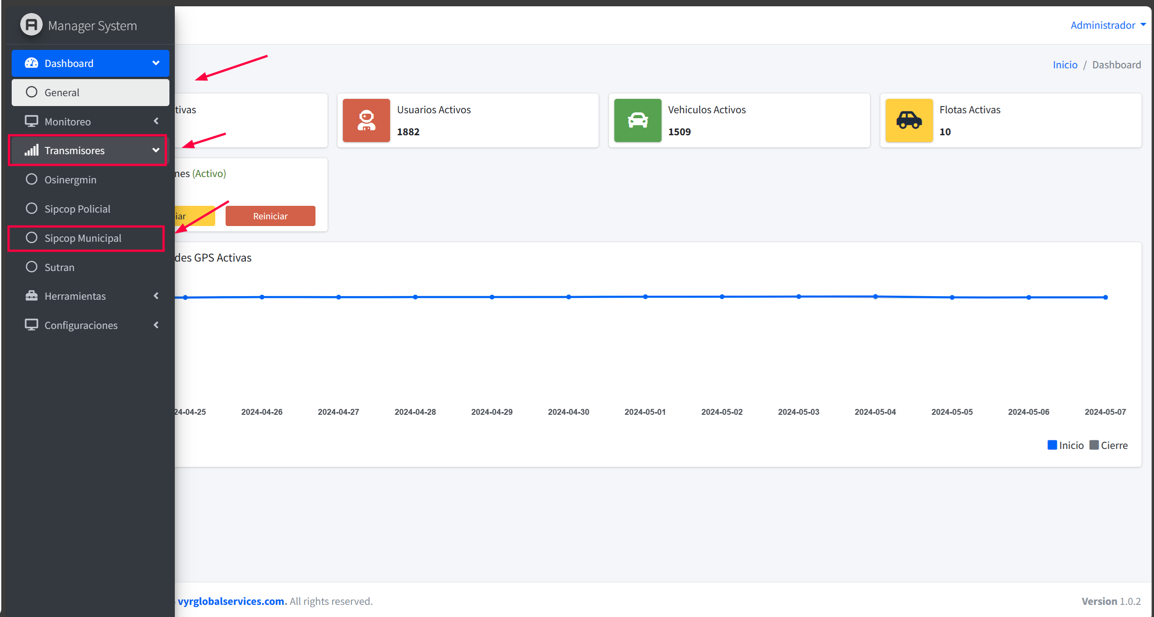Open the Sipcop Municipal menu item
The height and width of the screenshot is (617, 1154).
coord(86,238)
